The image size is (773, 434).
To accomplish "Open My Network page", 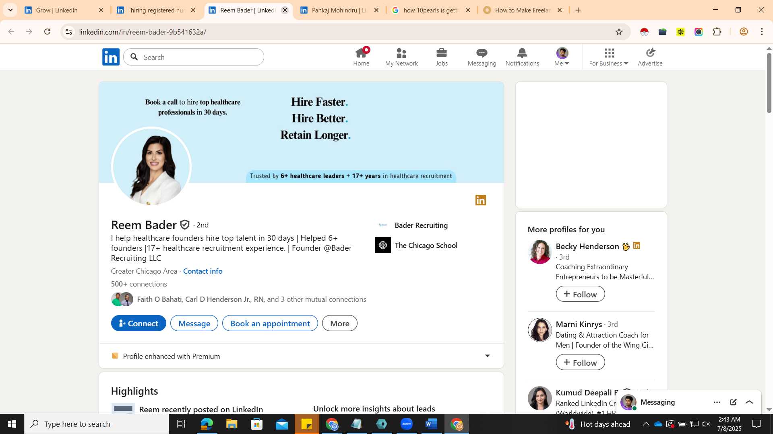I will coord(401,57).
